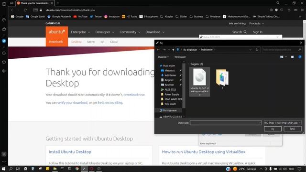The width and height of the screenshot is (306, 172).
Task: Change the view layout icon in file dialog
Action: tap(282, 57)
